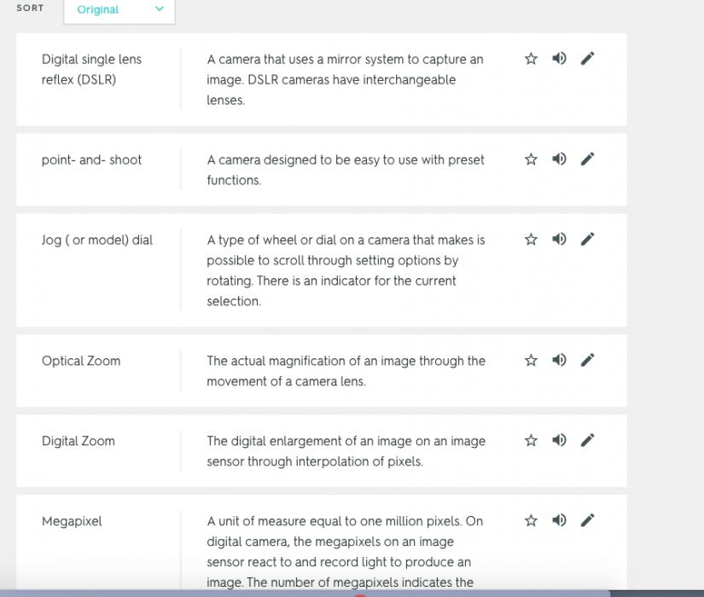
Task: Listen to the Optical Zoom definition
Action: (559, 361)
